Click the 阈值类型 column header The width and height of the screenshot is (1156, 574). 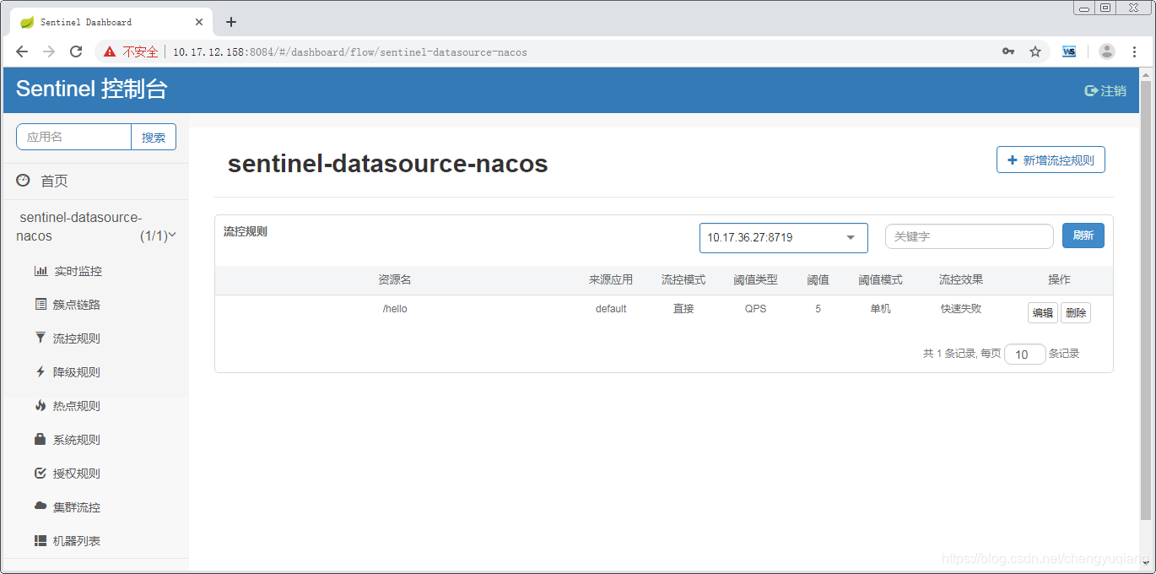click(755, 279)
